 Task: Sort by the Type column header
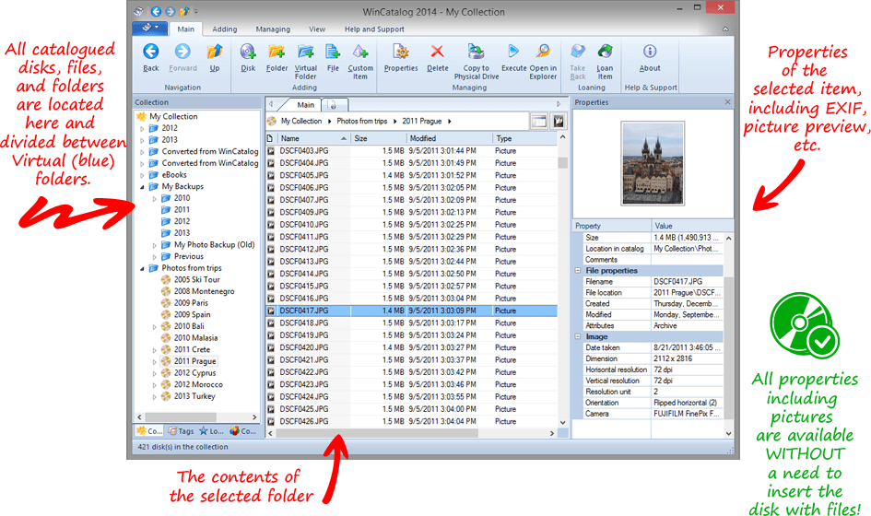click(x=524, y=138)
